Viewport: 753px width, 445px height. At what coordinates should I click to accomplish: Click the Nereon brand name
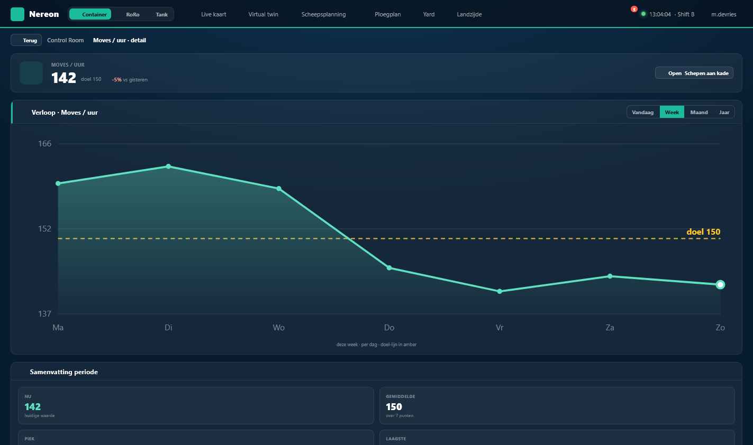click(44, 14)
